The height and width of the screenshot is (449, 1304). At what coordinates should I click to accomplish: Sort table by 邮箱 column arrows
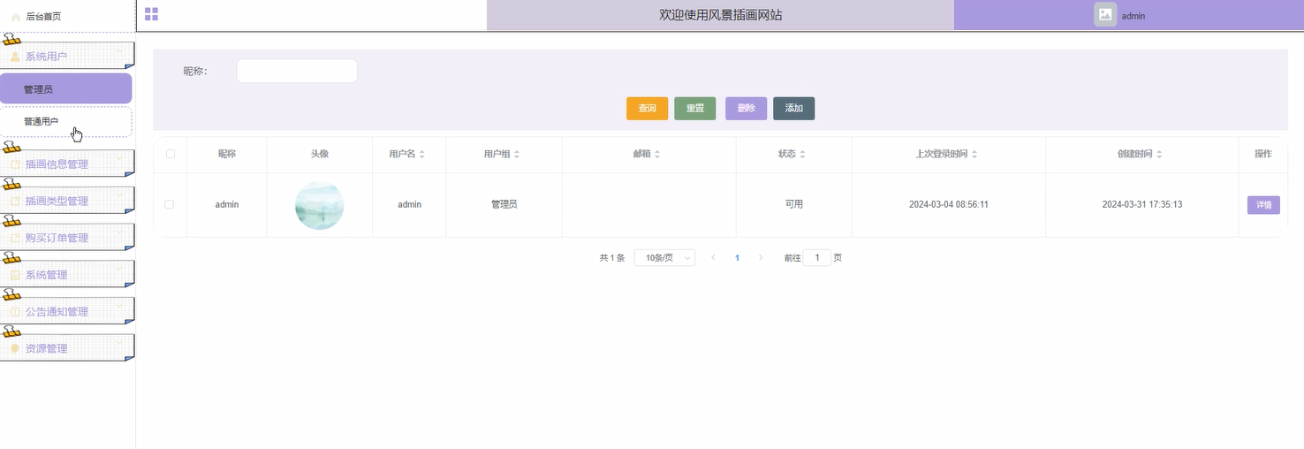(657, 154)
